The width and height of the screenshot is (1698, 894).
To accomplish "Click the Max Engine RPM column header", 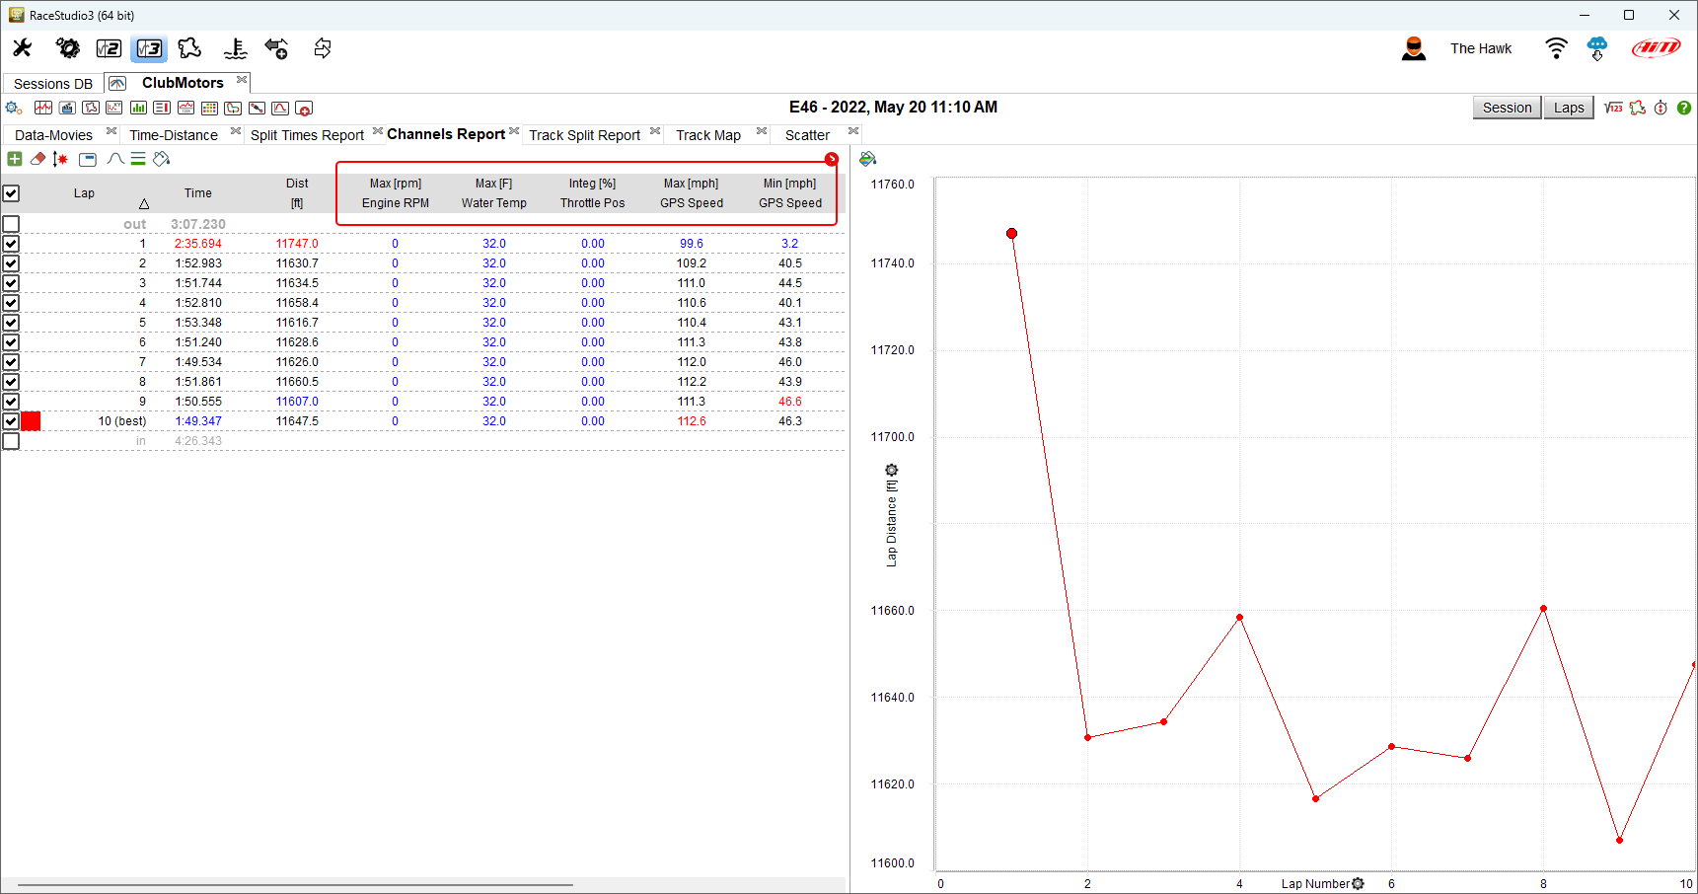I will tap(396, 193).
